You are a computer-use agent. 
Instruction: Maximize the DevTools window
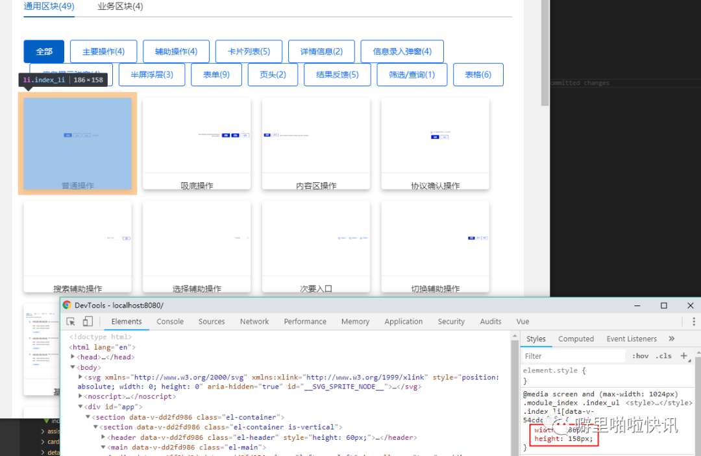point(664,306)
